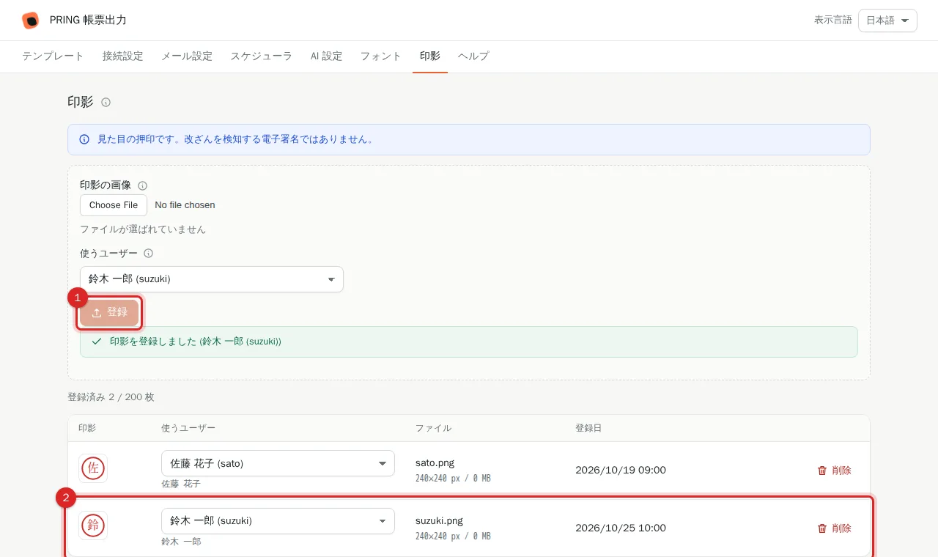Open the 使うユーザー dropdown in the upload form

[x=212, y=279]
